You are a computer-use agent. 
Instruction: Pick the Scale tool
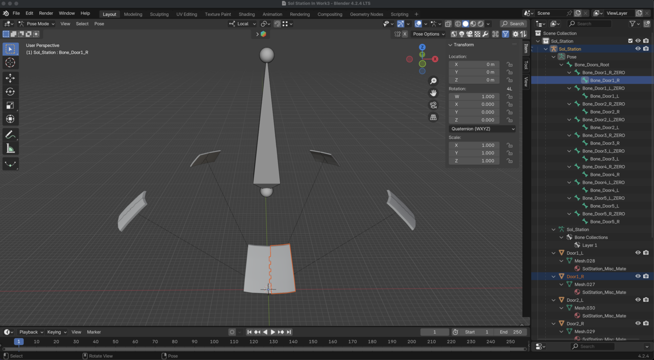pyautogui.click(x=10, y=105)
